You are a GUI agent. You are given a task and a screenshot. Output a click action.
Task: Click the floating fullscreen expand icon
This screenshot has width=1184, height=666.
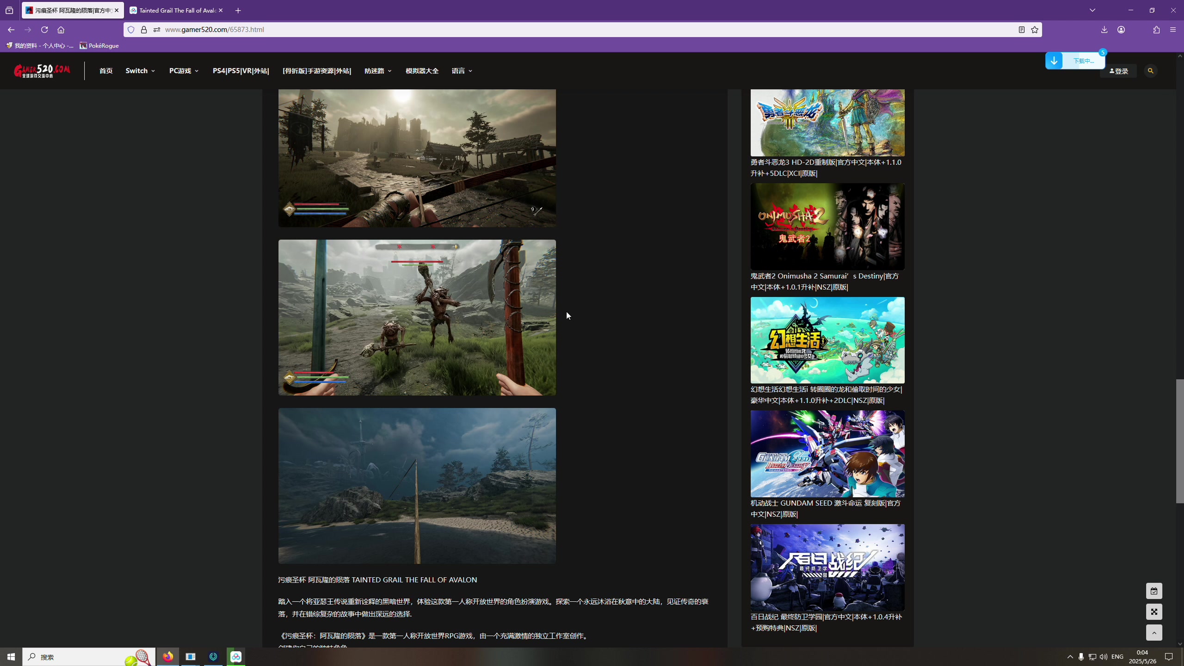click(x=1154, y=612)
